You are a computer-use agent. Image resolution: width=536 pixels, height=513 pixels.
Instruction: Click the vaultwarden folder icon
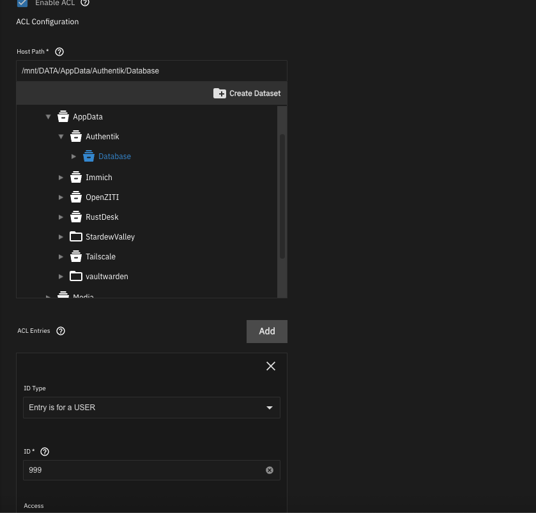tap(76, 276)
